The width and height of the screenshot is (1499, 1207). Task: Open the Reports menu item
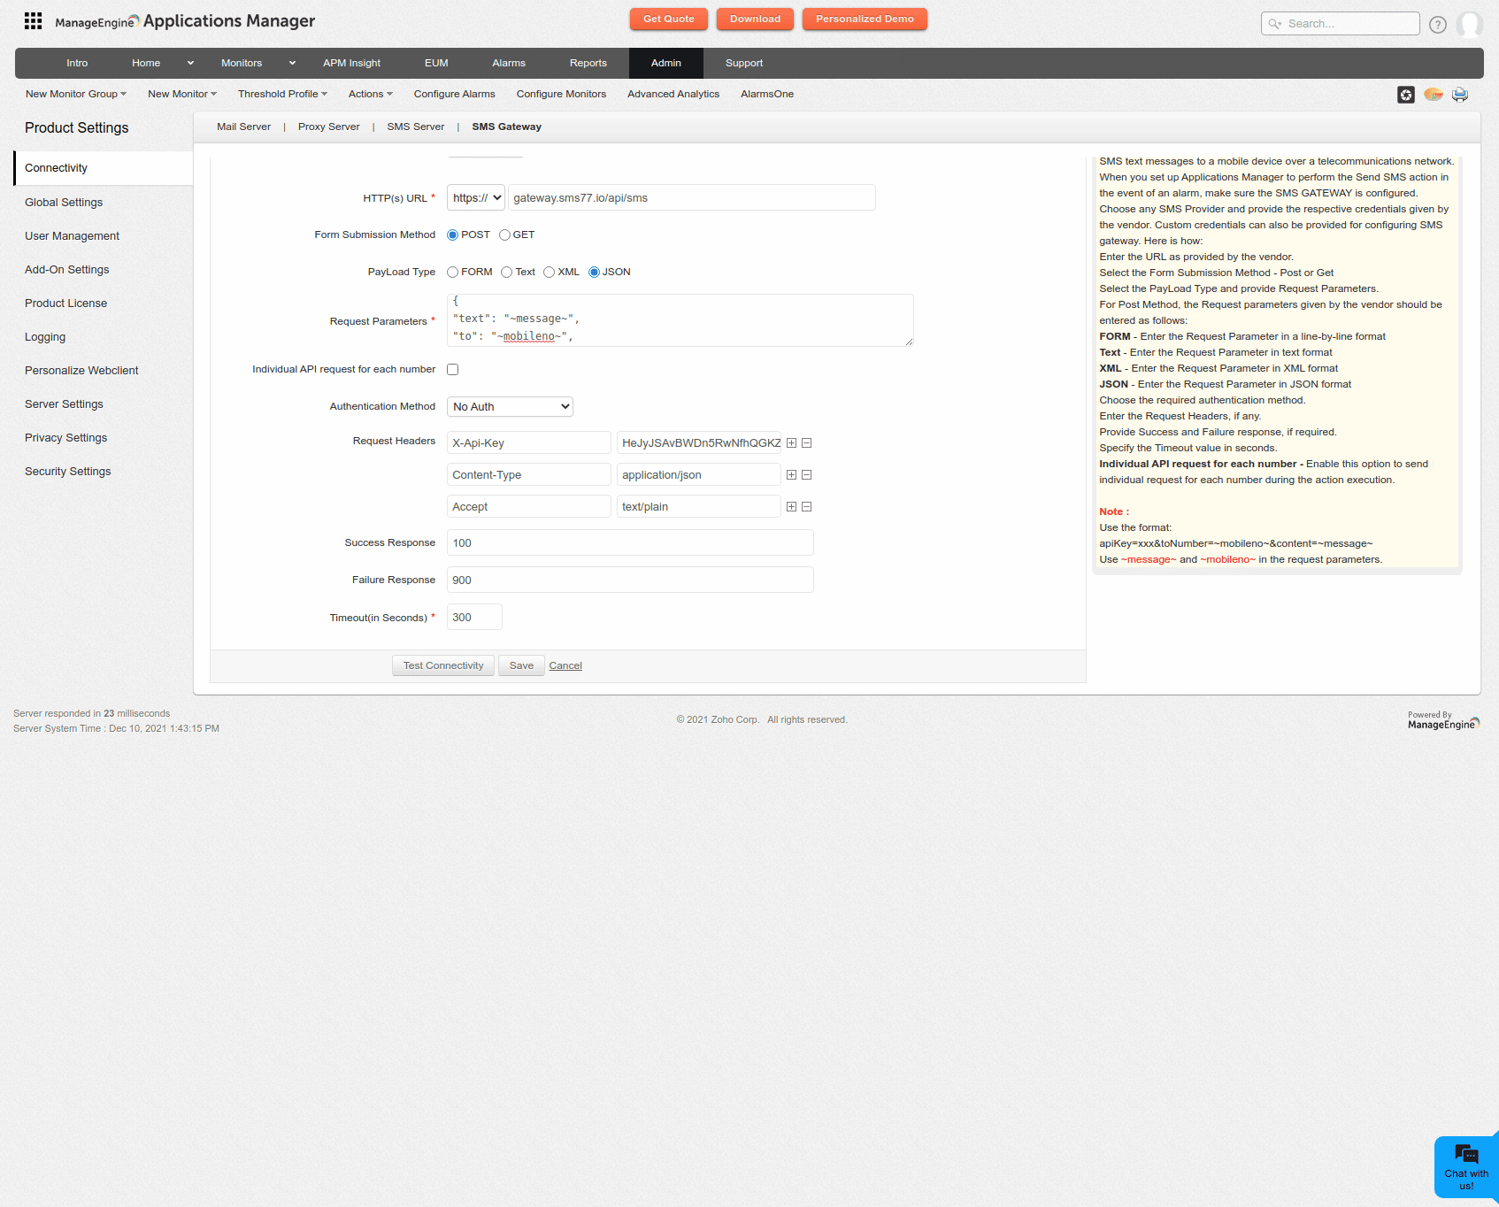[x=588, y=64]
